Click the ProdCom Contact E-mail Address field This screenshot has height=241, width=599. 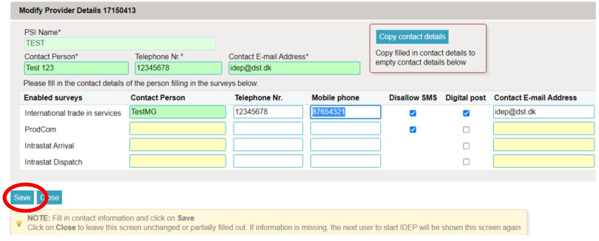coord(543,129)
